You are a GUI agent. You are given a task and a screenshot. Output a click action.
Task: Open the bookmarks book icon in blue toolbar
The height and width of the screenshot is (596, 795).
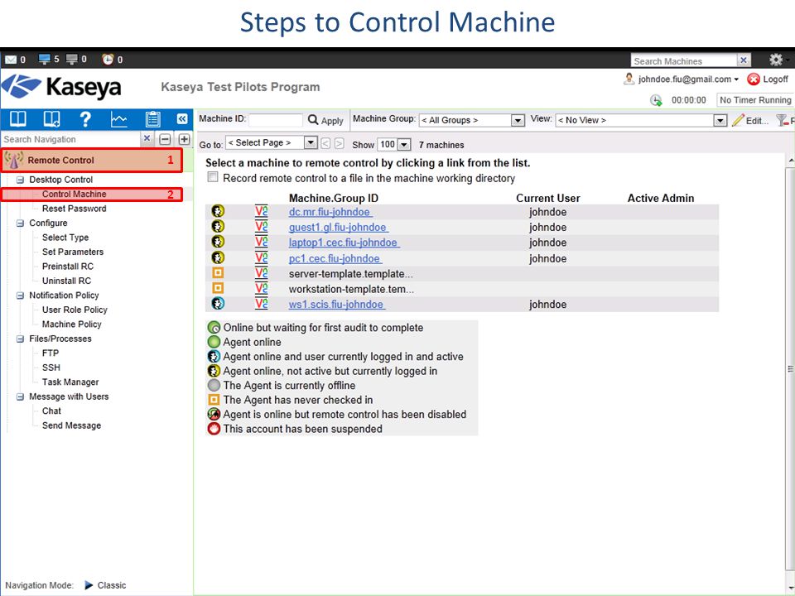pos(51,118)
